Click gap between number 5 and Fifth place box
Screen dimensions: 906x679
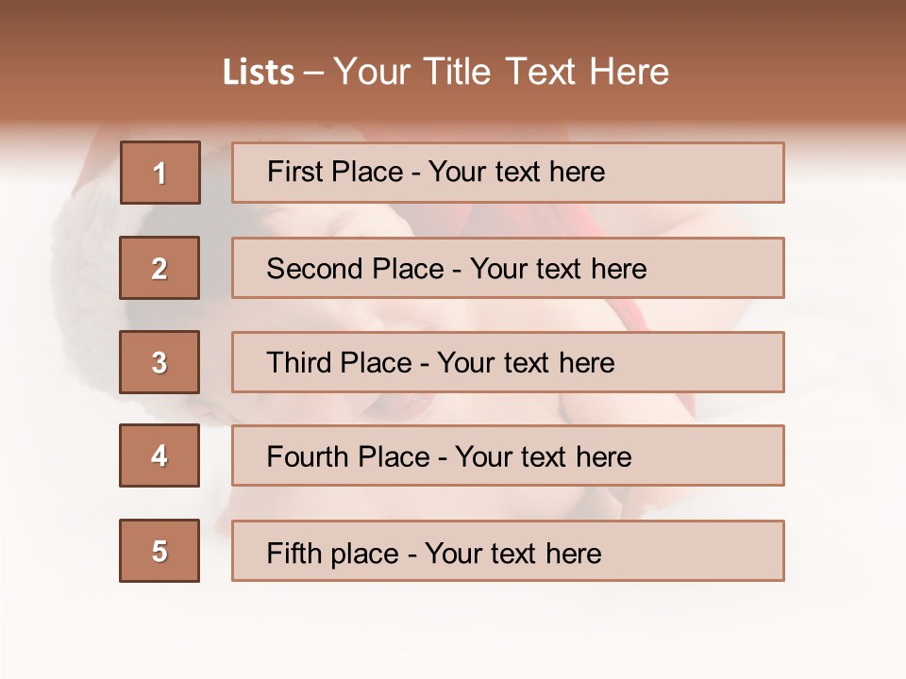click(x=216, y=551)
